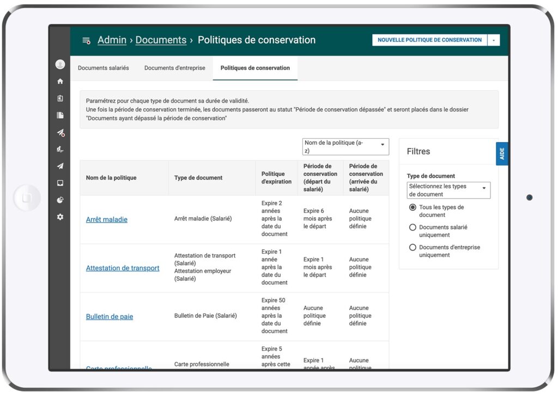Image resolution: width=558 pixels, height=397 pixels.
Task: Open settings via the sidebar gear icon
Action: (x=60, y=217)
